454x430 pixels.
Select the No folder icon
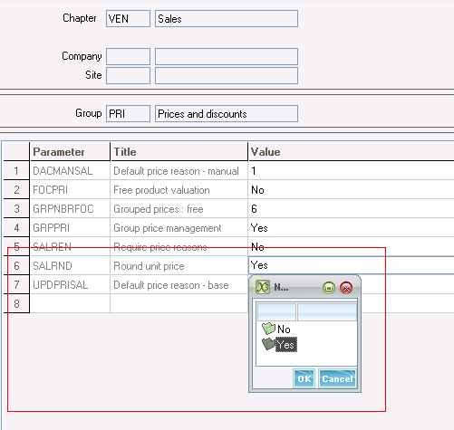coord(268,329)
